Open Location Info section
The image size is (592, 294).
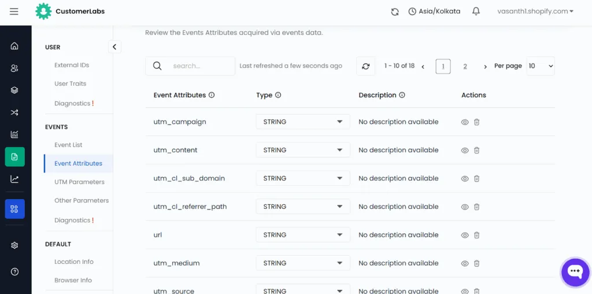74,262
